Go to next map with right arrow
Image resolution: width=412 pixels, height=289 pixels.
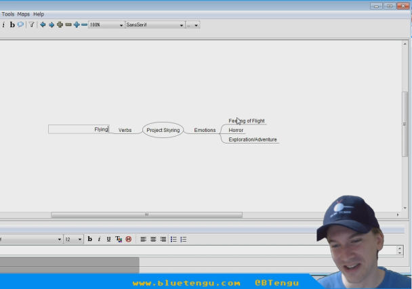[52, 24]
